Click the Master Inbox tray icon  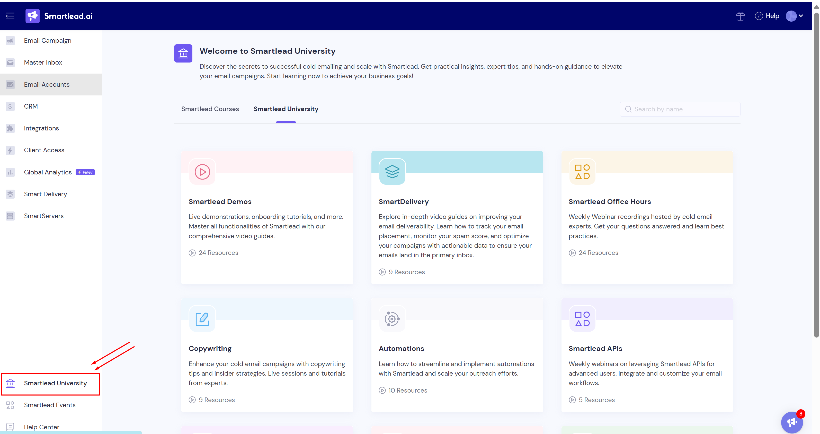coord(10,63)
